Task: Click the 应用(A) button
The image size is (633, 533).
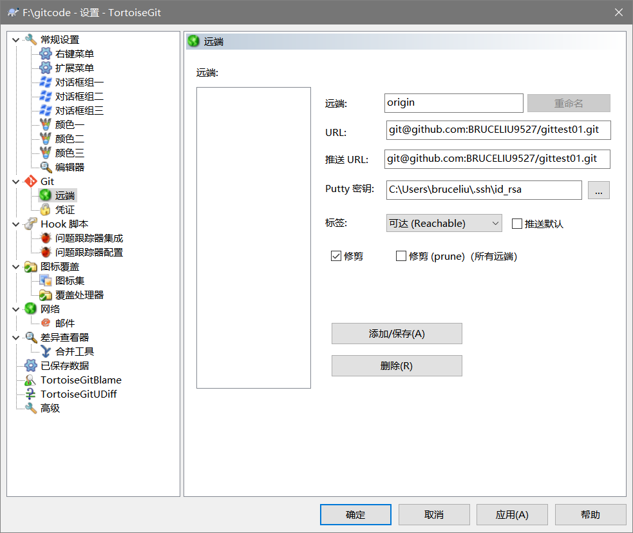Action: (x=512, y=514)
